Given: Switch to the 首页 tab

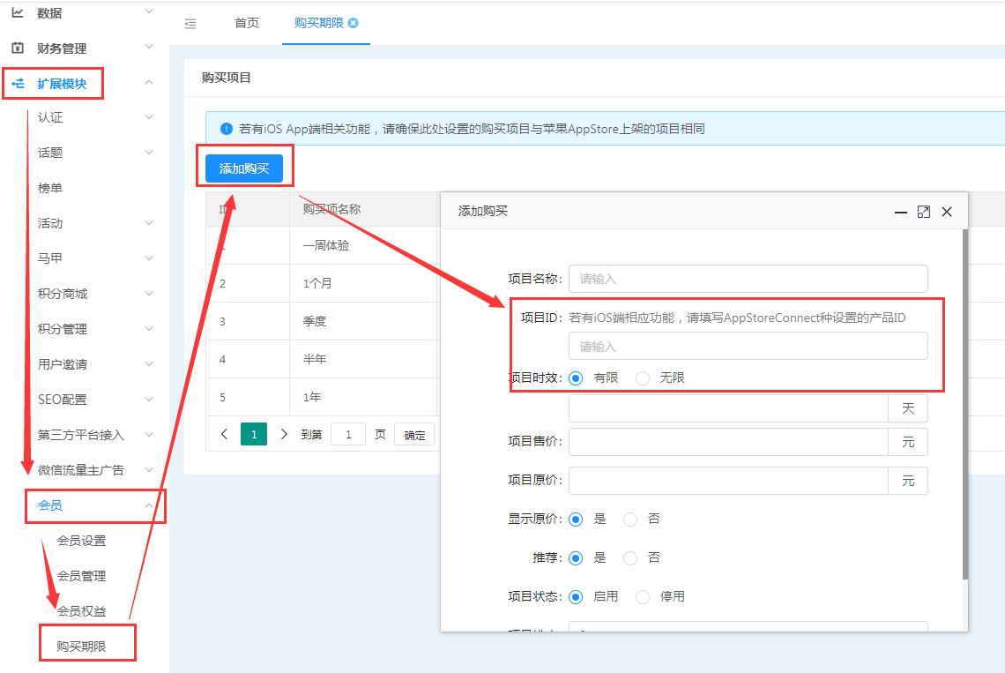Looking at the screenshot, I should pos(247,24).
